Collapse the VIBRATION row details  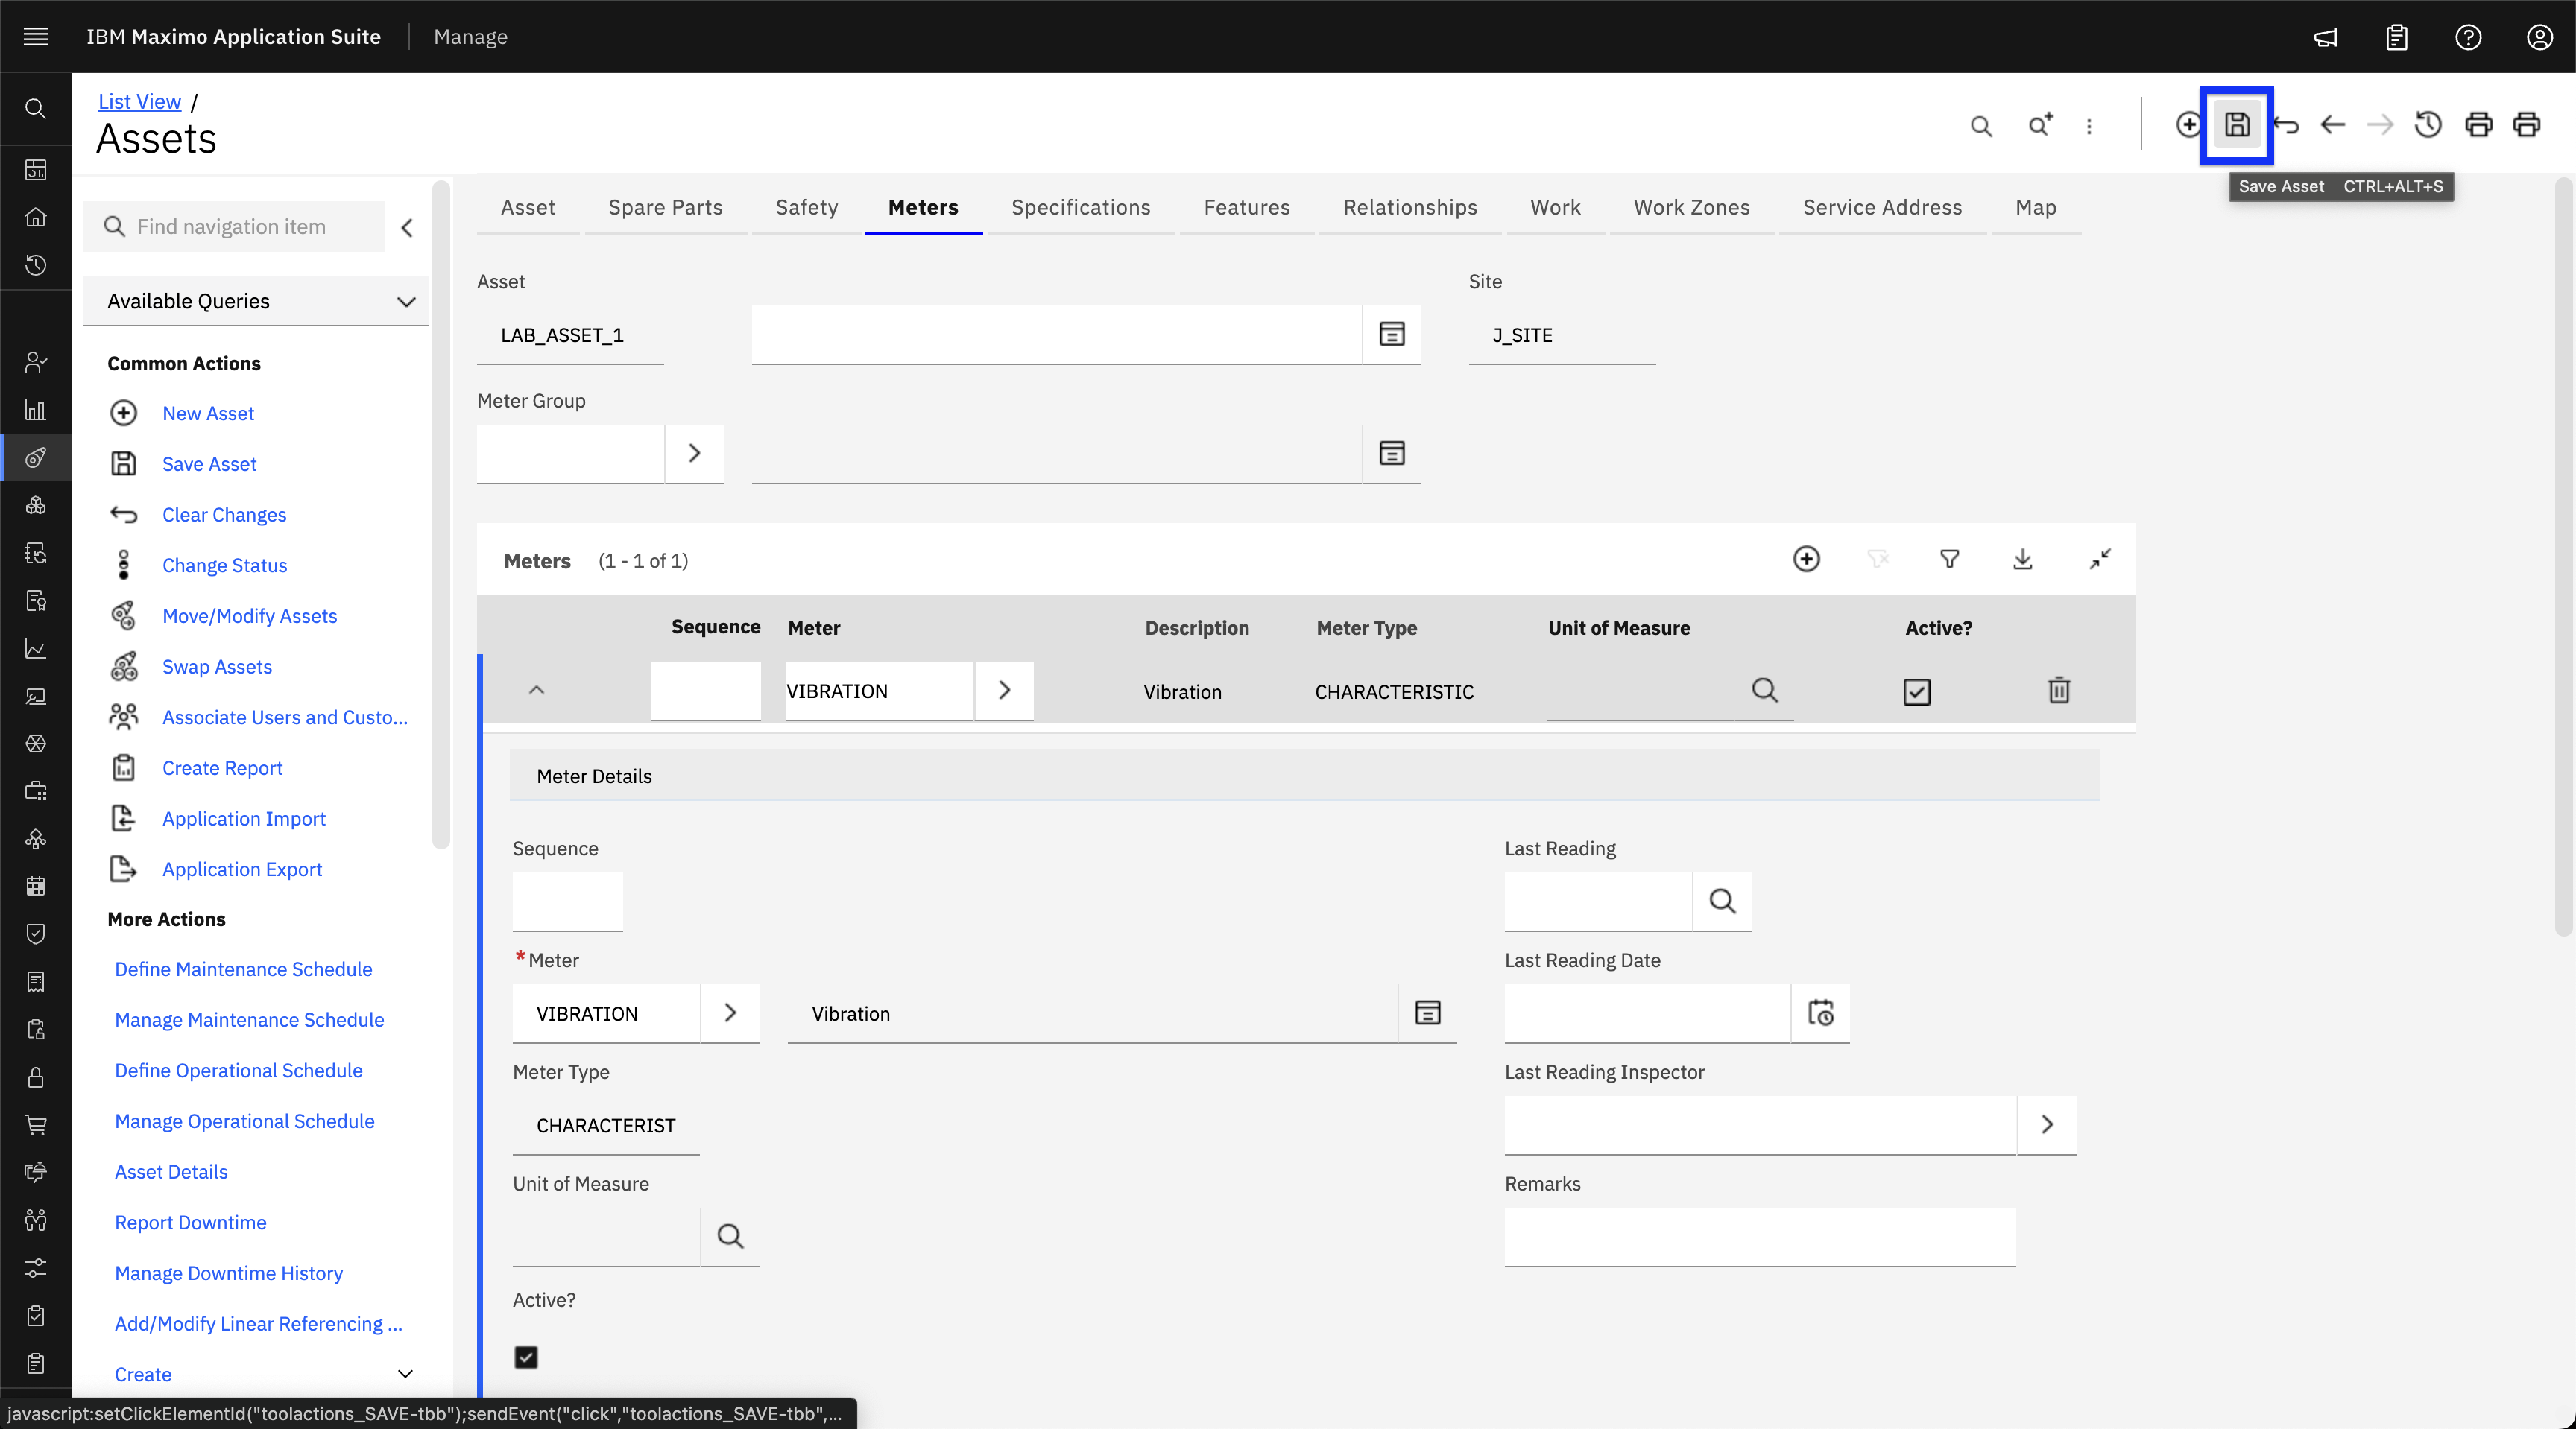click(x=536, y=691)
